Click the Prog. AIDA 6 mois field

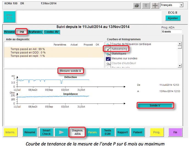[172, 32]
